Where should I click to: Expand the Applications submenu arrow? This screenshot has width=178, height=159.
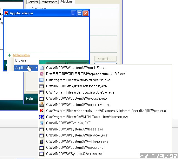click(36, 68)
